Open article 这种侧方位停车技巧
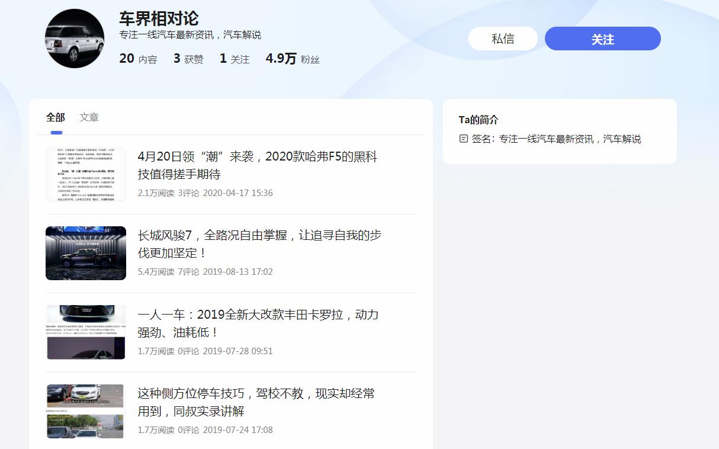 click(256, 402)
